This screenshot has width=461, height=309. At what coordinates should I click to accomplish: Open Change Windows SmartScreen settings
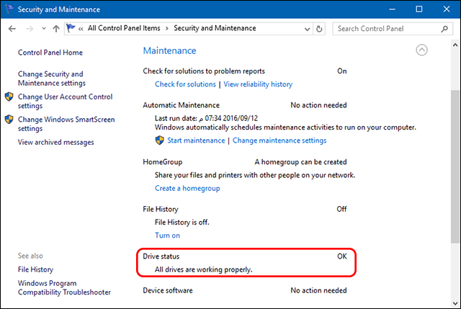[x=66, y=124]
